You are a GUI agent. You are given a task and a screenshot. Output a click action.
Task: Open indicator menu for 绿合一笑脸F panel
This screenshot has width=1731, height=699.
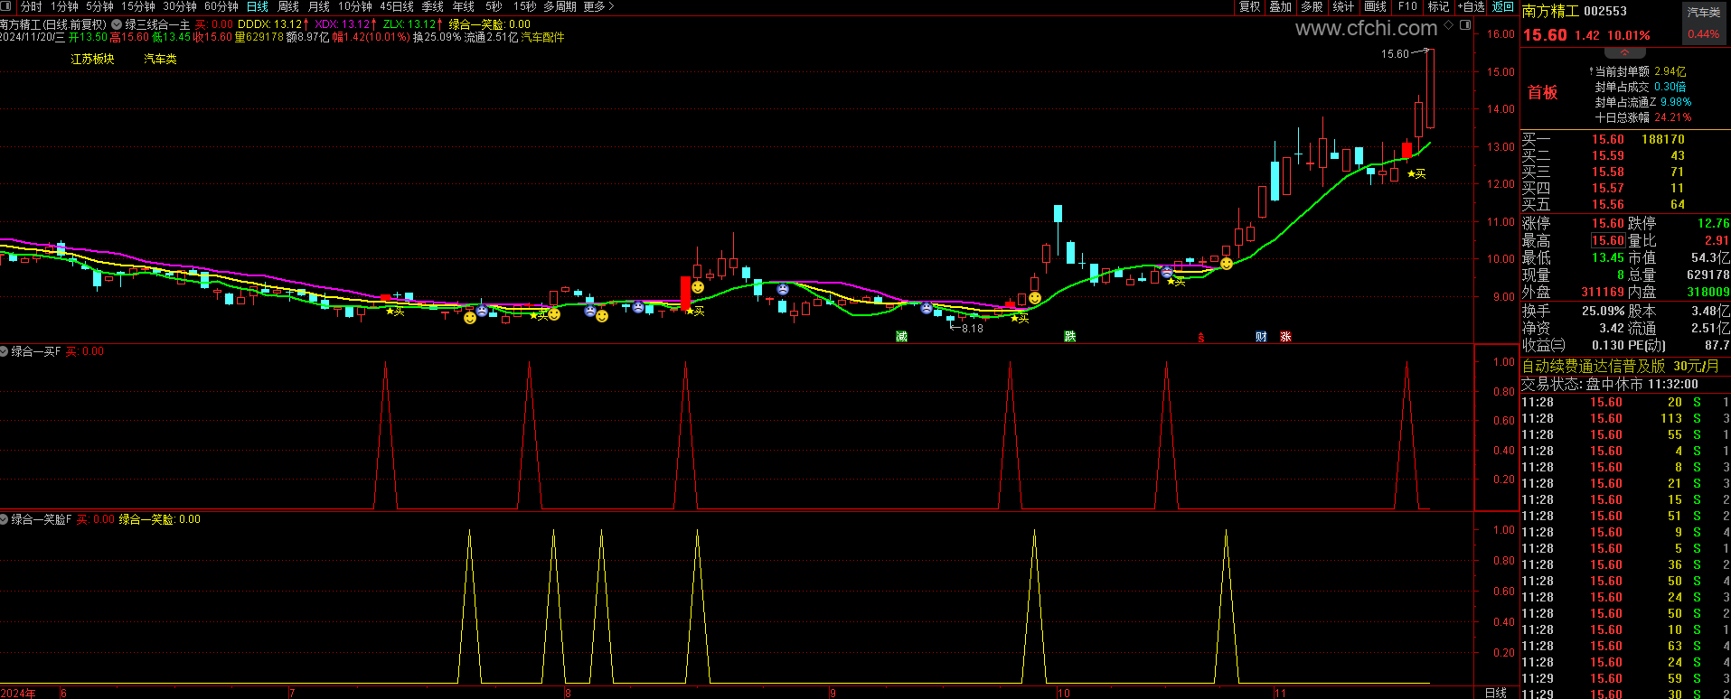click(5, 519)
